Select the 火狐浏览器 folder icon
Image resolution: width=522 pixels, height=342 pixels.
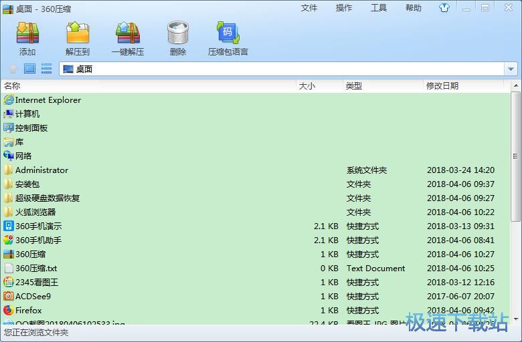click(9, 212)
